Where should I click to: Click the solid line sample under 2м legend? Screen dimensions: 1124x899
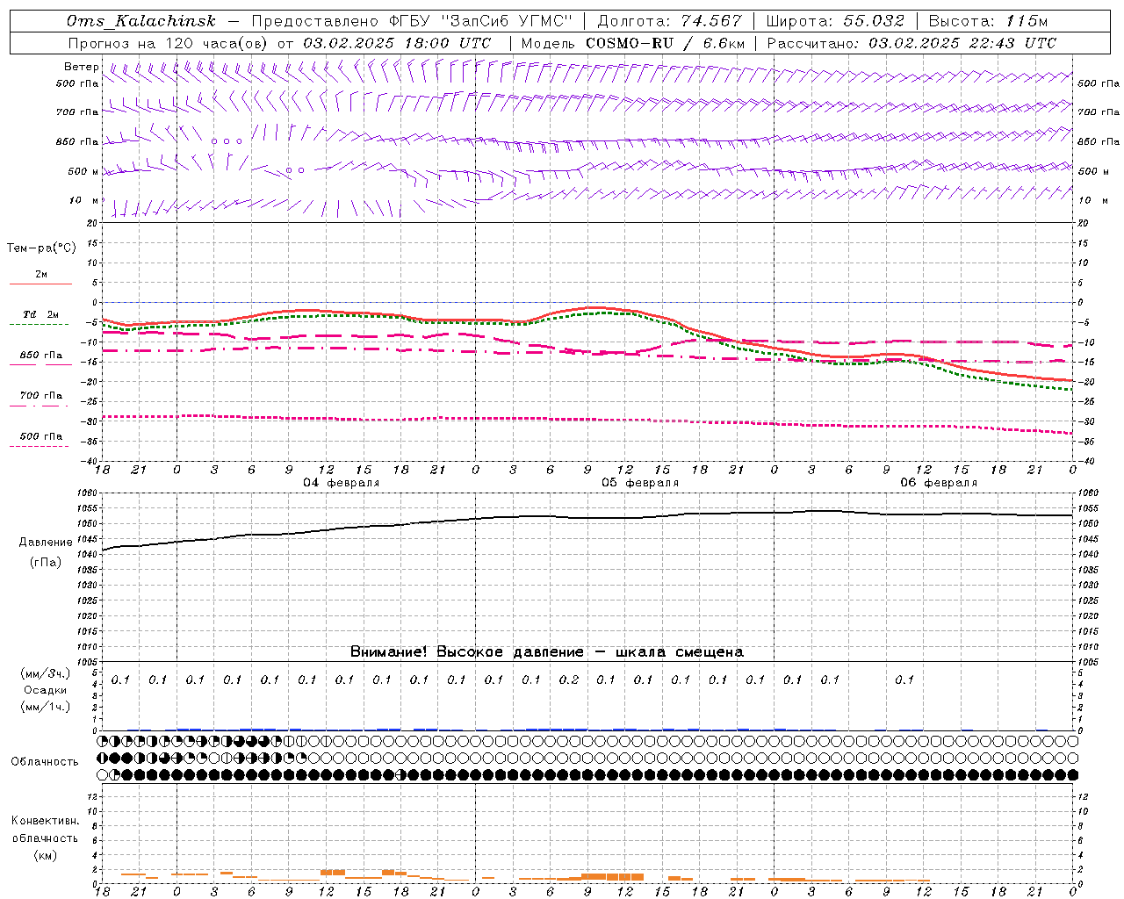(x=40, y=284)
